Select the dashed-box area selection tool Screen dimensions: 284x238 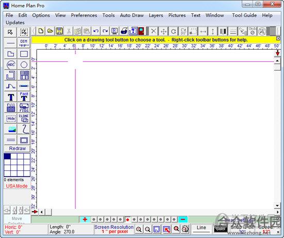(24, 32)
